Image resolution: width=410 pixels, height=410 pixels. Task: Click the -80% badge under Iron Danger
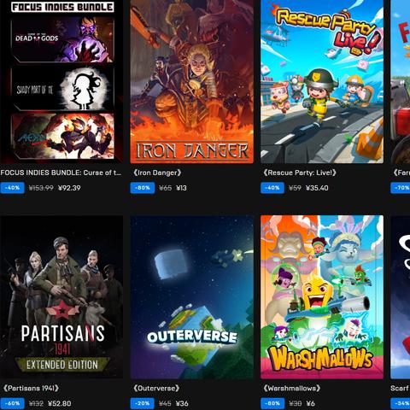coord(143,188)
